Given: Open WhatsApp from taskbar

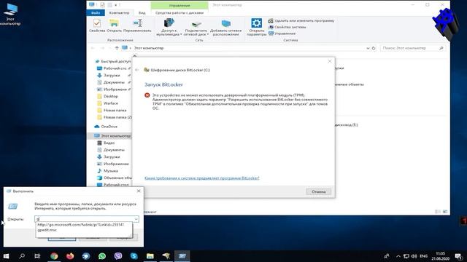Looking at the screenshot, I should coord(102,255).
